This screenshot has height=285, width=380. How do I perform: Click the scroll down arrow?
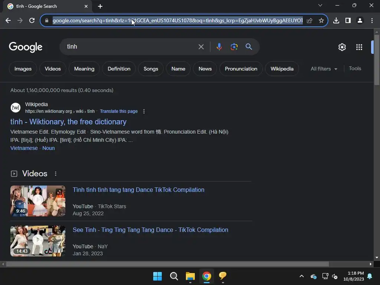(x=377, y=258)
